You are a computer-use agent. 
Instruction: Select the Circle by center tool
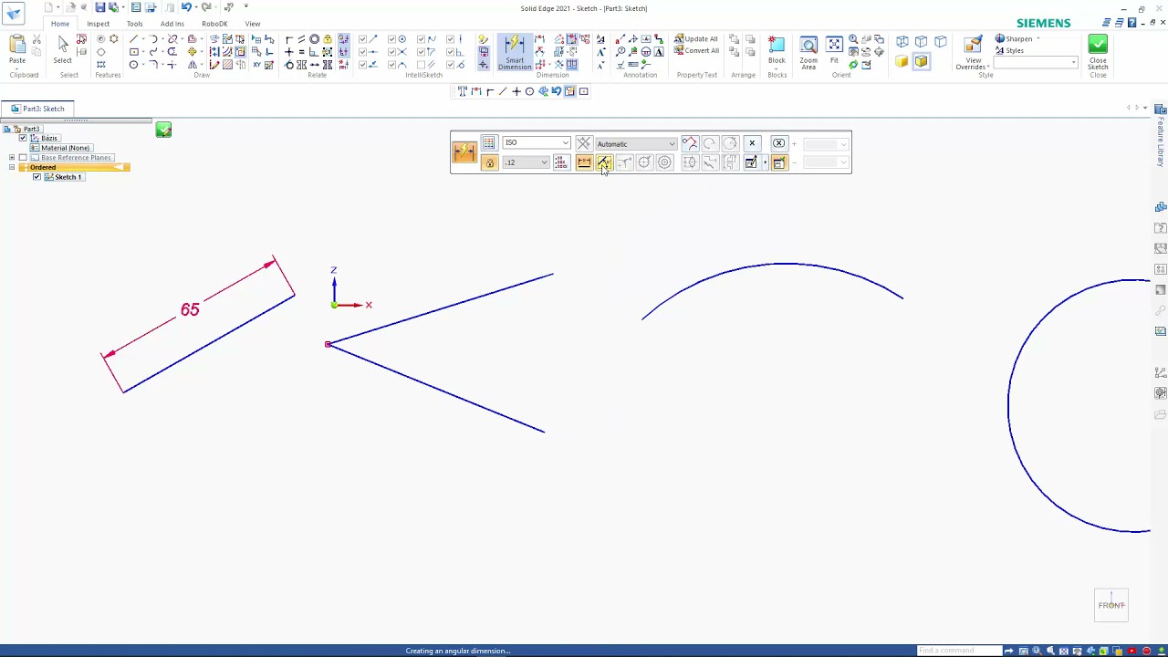click(133, 65)
